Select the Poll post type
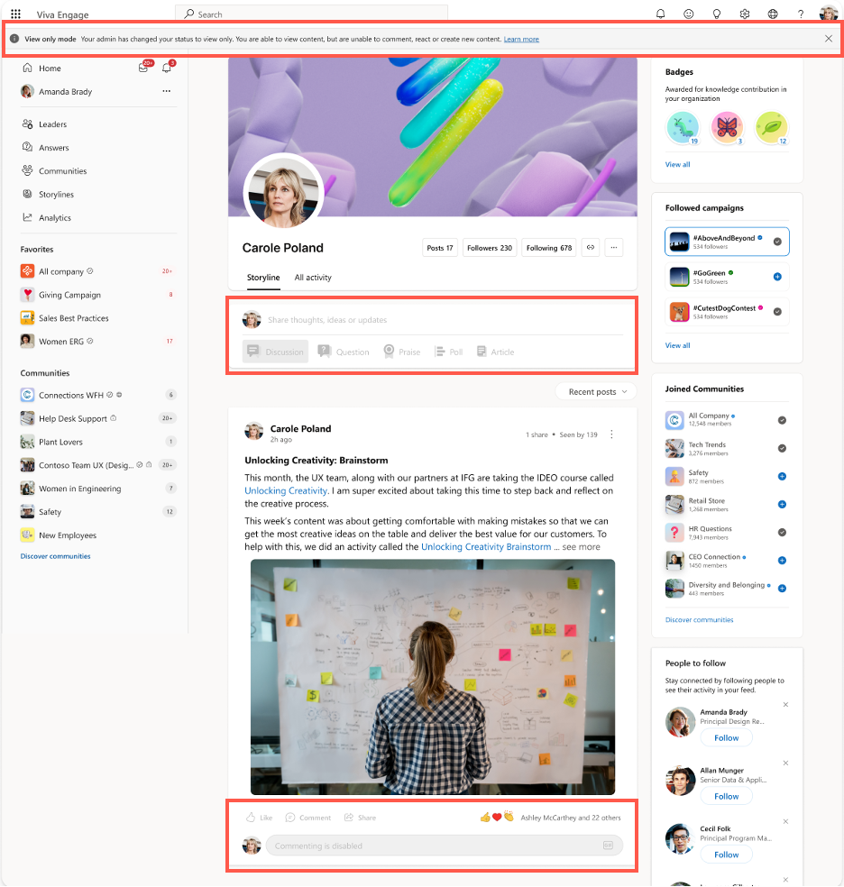Image resolution: width=844 pixels, height=887 pixels. [x=448, y=352]
